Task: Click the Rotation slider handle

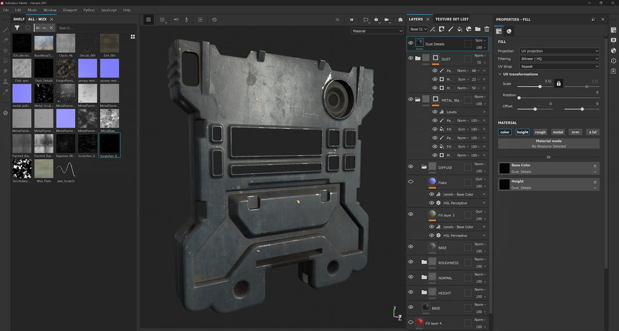Action: coord(519,97)
